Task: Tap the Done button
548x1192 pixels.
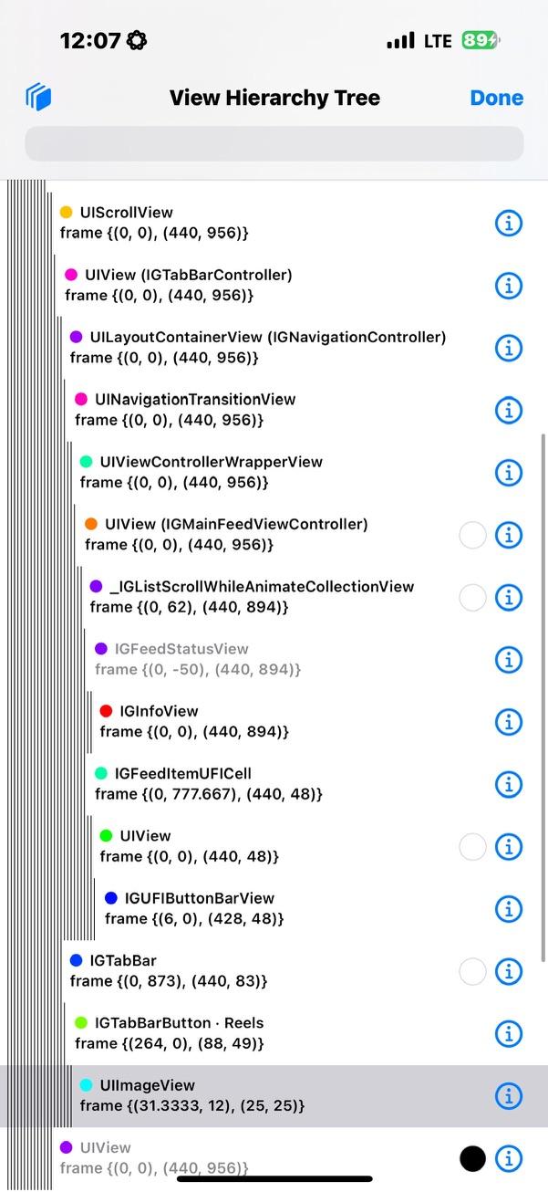Action: click(496, 97)
